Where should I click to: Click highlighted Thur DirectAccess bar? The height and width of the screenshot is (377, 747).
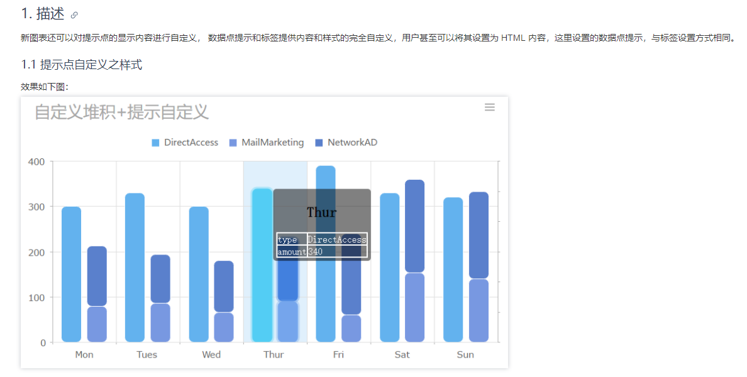[262, 265]
